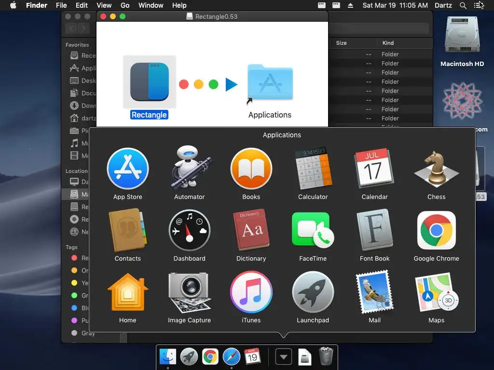Open the Apple menu
Image resolution: width=494 pixels, height=370 pixels.
tap(13, 5)
